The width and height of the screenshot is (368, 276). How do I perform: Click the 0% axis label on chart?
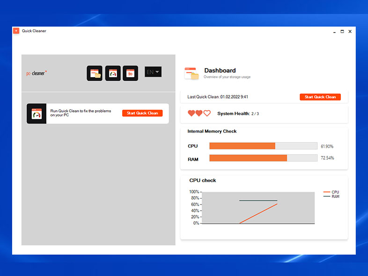[196, 223]
